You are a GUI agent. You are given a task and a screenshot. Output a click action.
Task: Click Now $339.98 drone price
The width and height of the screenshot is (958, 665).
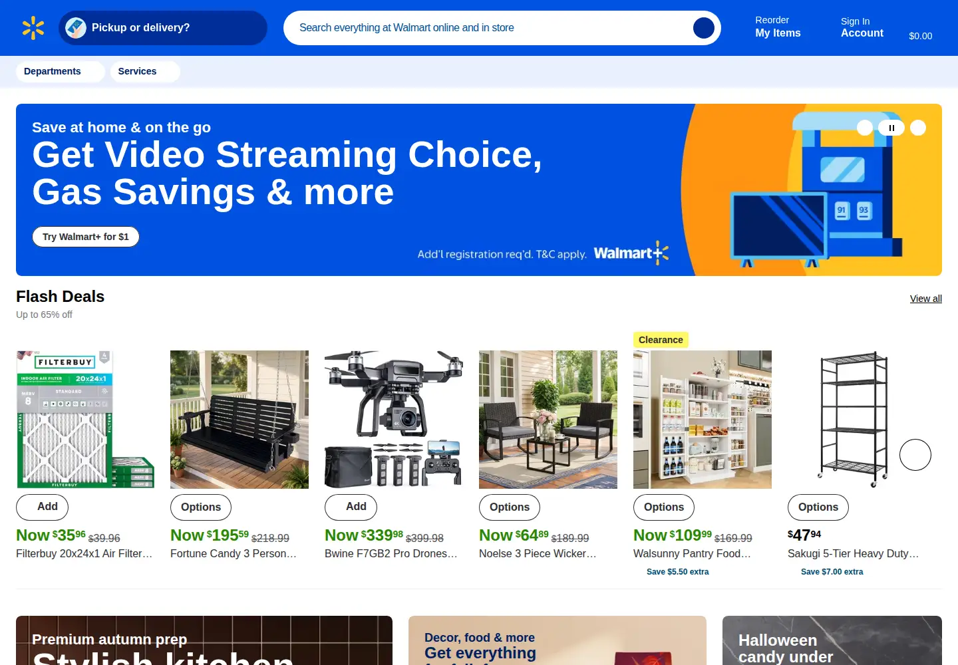364,535
